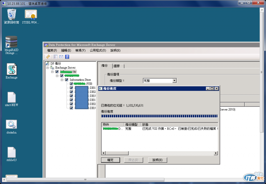Select the Exchange Server tree label
This screenshot has width=266, height=184.
(x=65, y=68)
